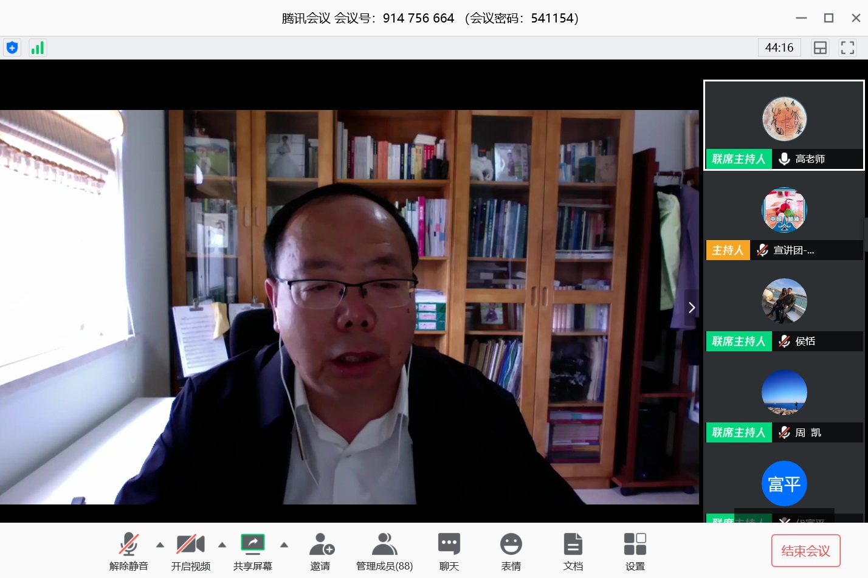
Task: Open the network signal strength indicator
Action: pos(38,48)
